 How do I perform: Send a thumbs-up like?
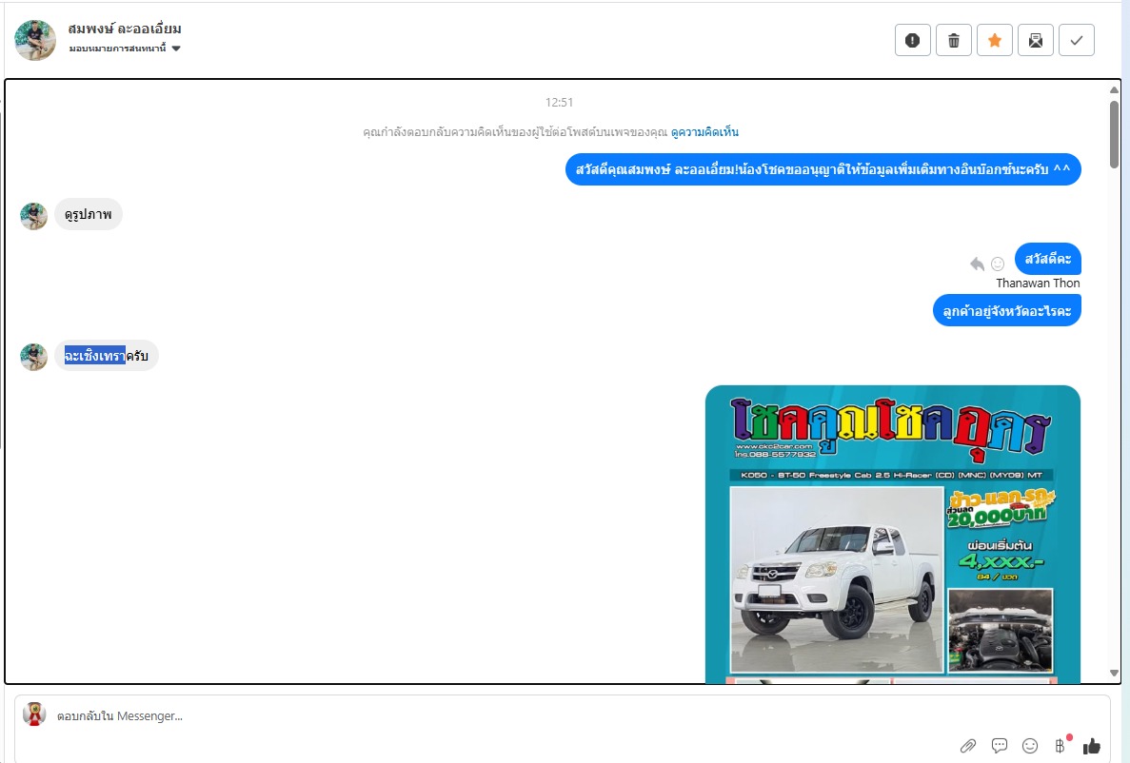(1091, 746)
